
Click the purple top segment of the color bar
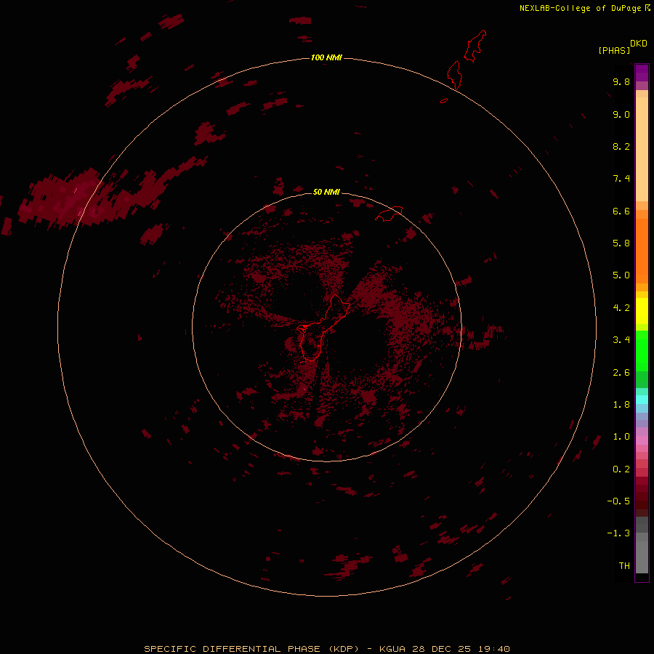(642, 73)
